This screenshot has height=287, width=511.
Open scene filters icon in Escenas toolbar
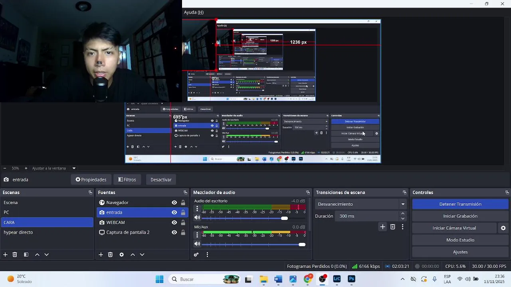[26, 255]
